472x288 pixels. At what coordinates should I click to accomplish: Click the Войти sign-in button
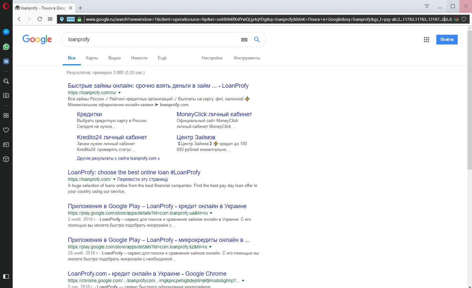click(447, 40)
